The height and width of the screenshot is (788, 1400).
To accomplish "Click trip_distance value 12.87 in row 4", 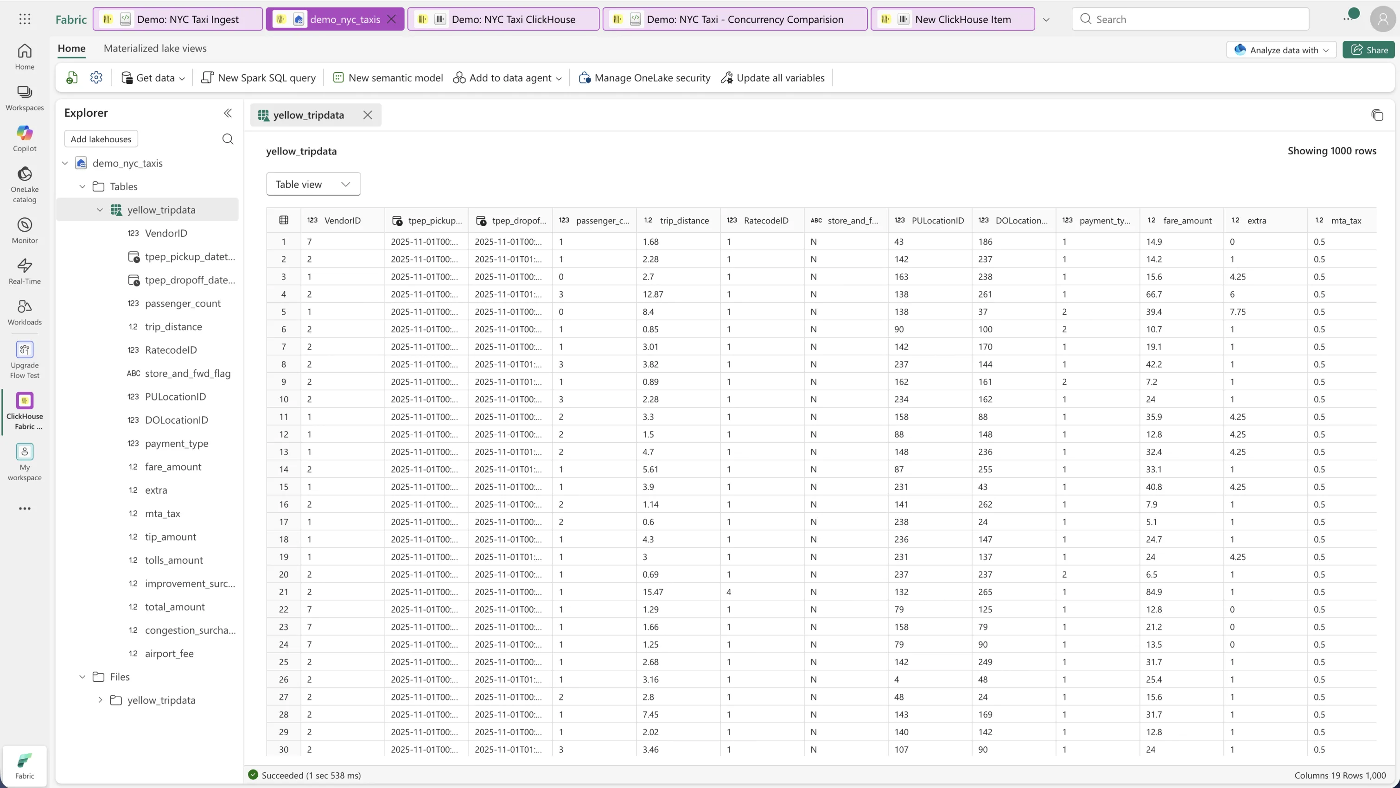I will coord(653,294).
